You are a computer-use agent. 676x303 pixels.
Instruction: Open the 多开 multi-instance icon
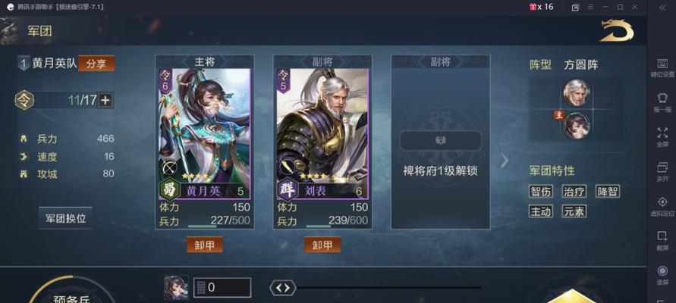pos(662,167)
